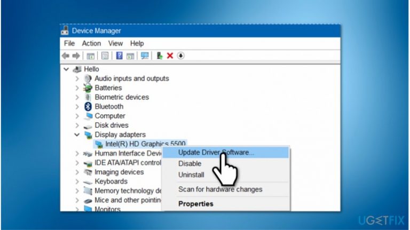Choose Update Driver Software from context menu

[226, 153]
